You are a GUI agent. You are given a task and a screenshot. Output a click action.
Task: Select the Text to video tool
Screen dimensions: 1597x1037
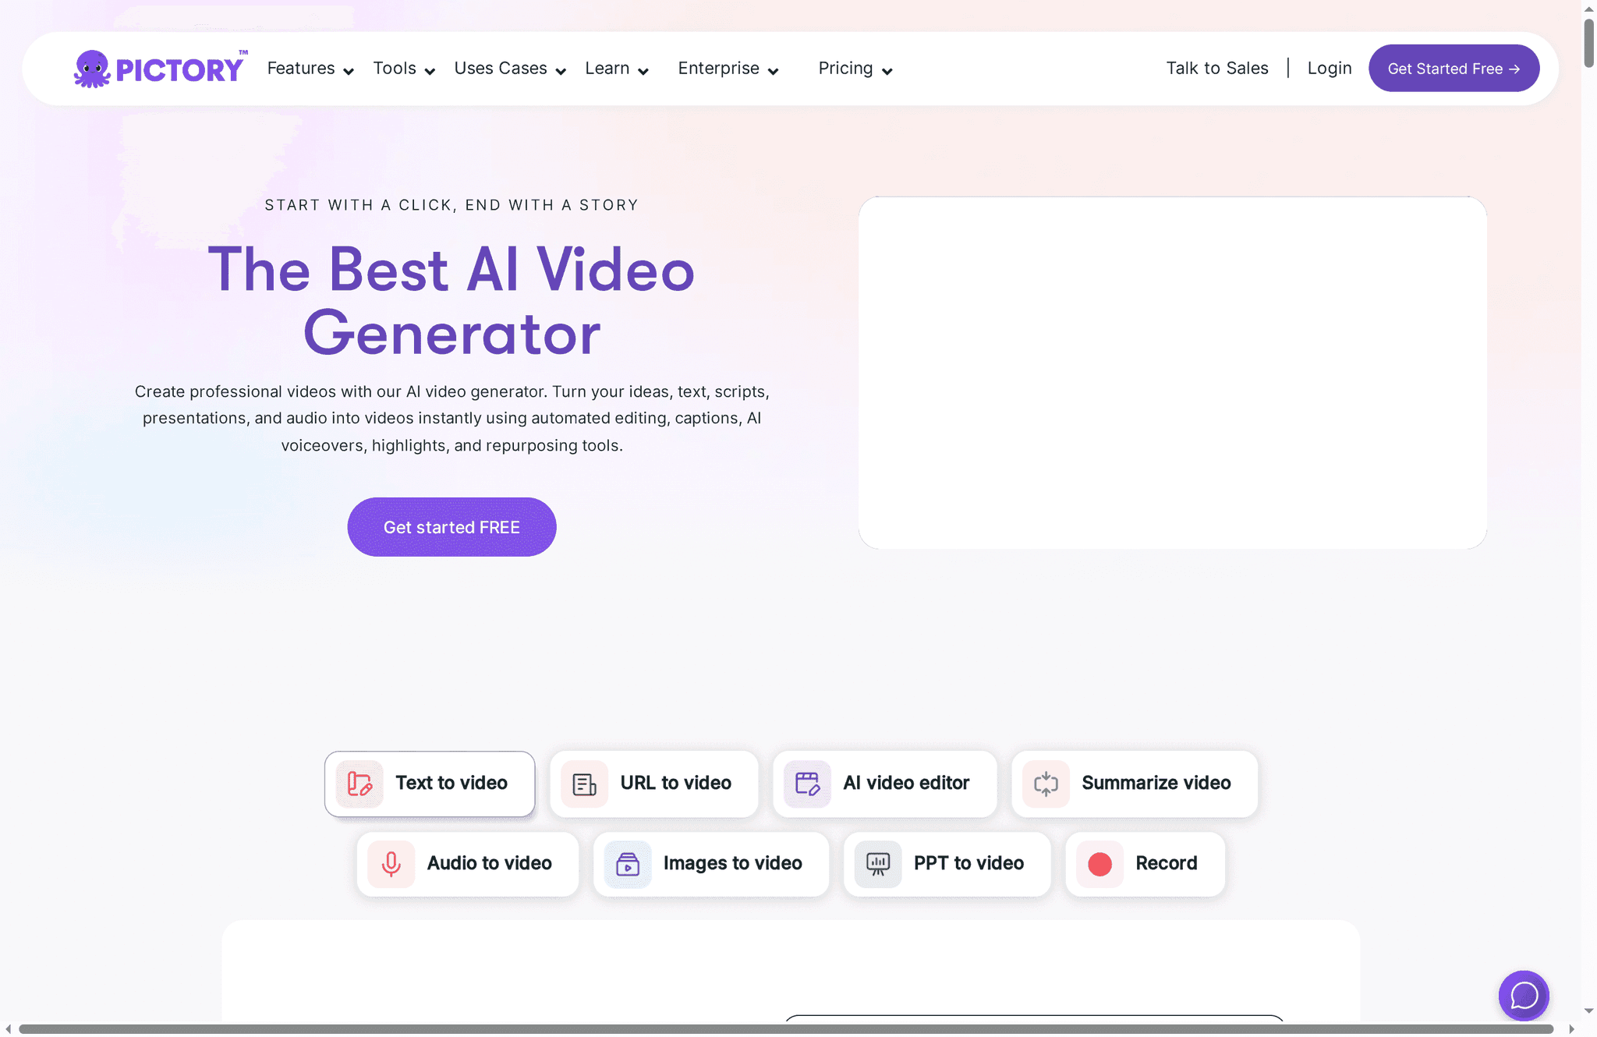pos(429,783)
